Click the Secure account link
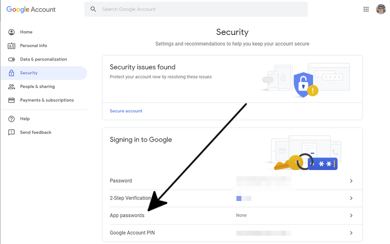390x244 pixels. 126,111
